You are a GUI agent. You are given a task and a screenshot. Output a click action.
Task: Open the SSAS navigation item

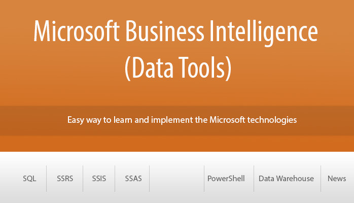click(x=133, y=179)
